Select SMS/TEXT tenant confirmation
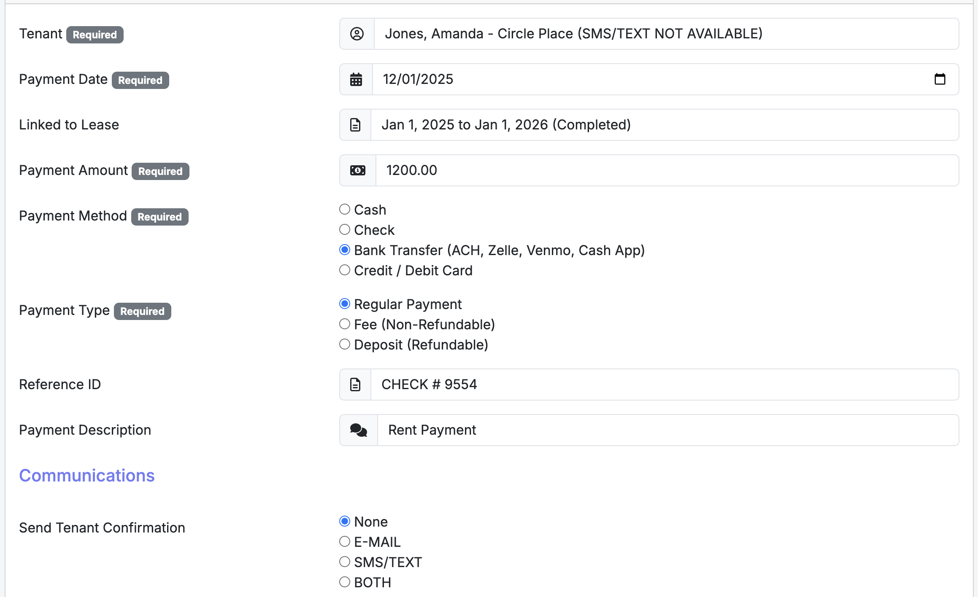The height and width of the screenshot is (597, 978). click(x=345, y=562)
